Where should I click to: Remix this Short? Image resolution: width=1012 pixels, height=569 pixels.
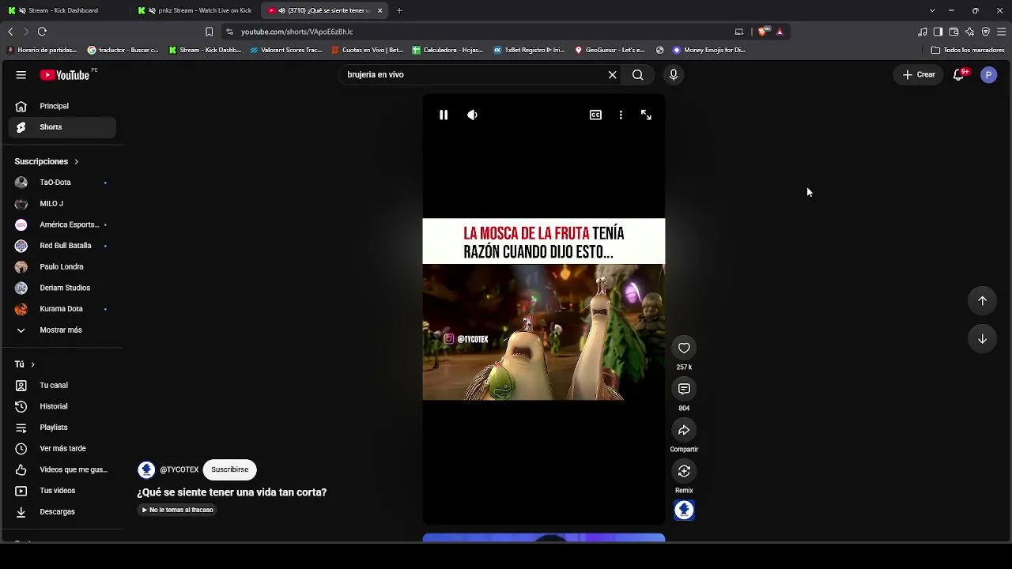[684, 471]
